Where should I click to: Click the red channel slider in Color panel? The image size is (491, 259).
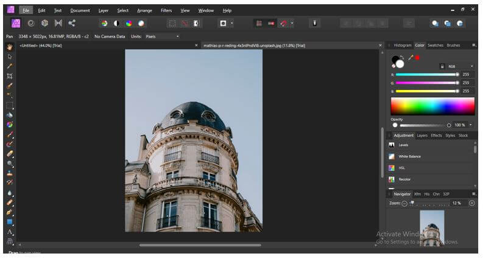(x=428, y=75)
